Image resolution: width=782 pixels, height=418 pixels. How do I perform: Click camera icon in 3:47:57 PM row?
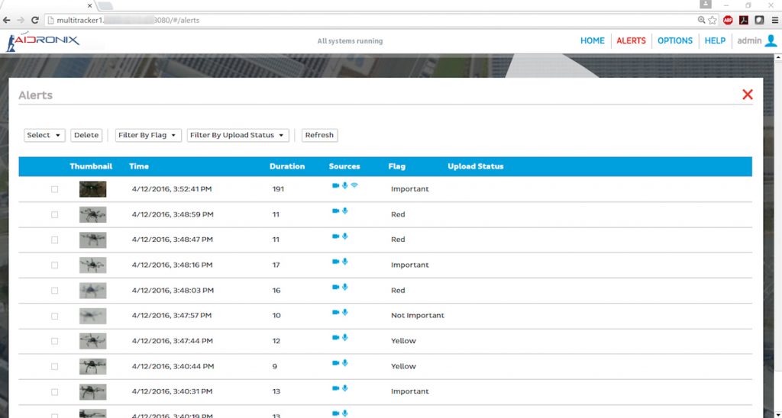[x=336, y=313]
